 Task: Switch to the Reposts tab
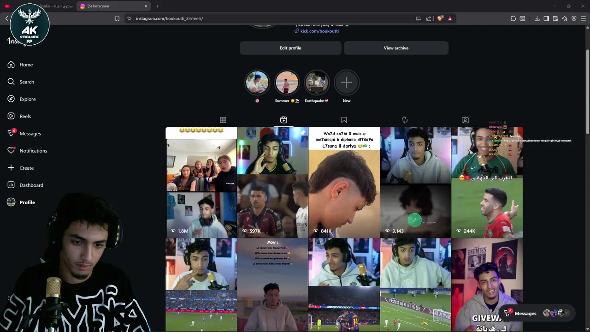(405, 120)
